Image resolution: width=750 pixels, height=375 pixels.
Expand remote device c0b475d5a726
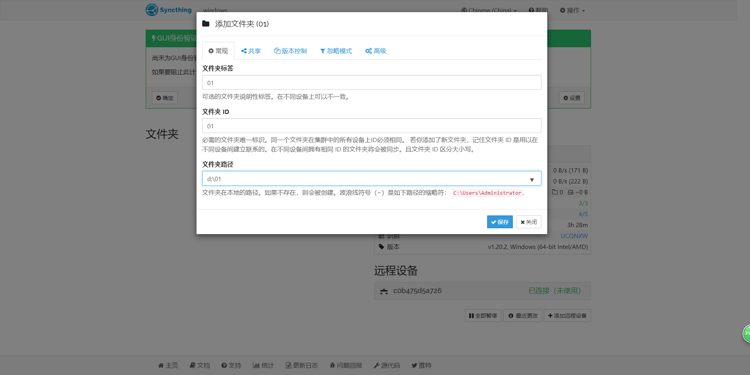(x=482, y=291)
